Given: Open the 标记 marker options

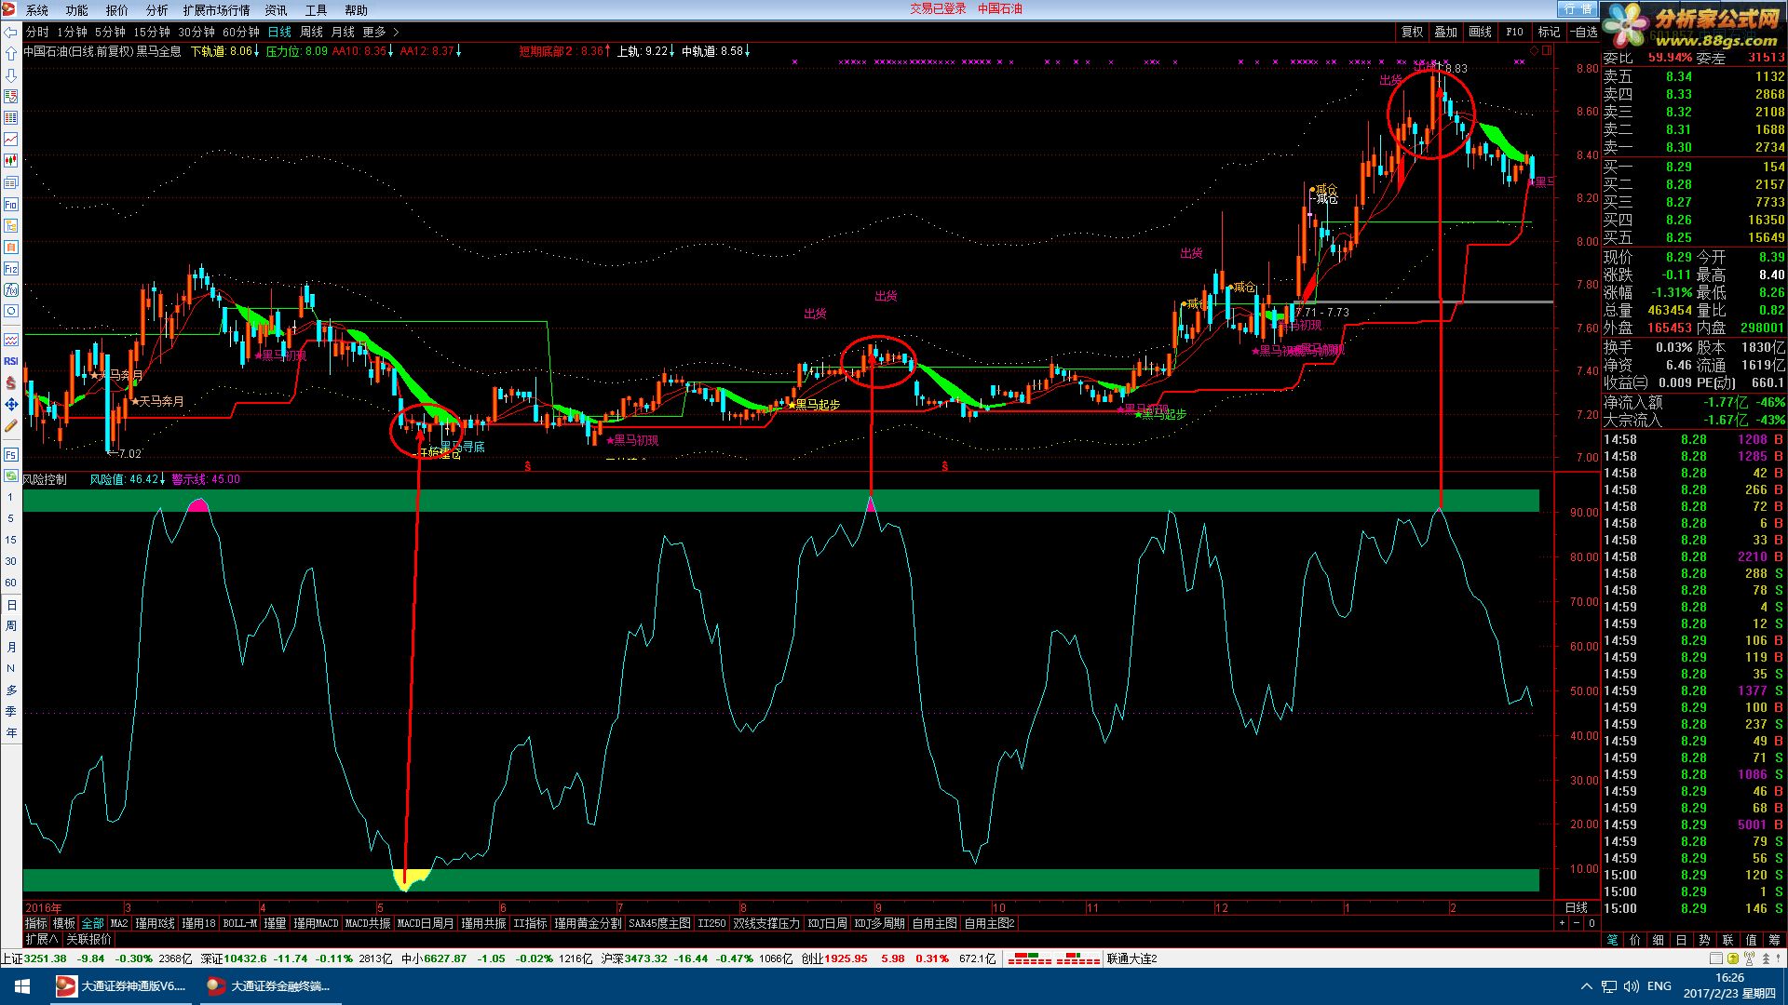Looking at the screenshot, I should (x=1549, y=32).
